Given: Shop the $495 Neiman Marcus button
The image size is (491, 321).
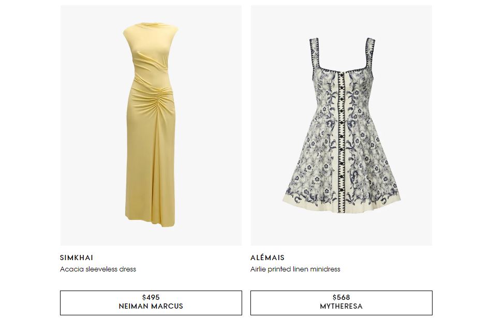Looking at the screenshot, I should (x=151, y=303).
